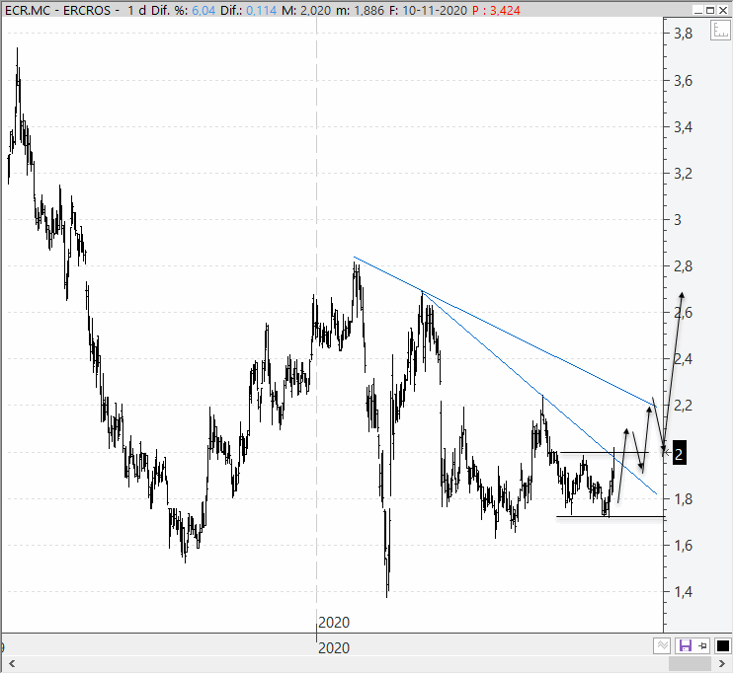Click the '3,8' price axis label
Screen dimensions: 734x674
click(683, 34)
